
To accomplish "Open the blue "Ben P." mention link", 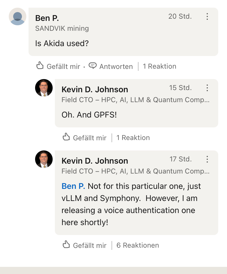I will click(x=73, y=186).
